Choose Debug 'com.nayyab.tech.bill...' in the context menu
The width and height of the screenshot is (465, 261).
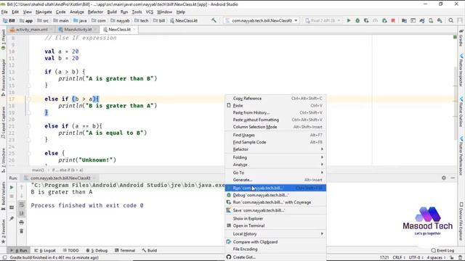[x=276, y=195]
